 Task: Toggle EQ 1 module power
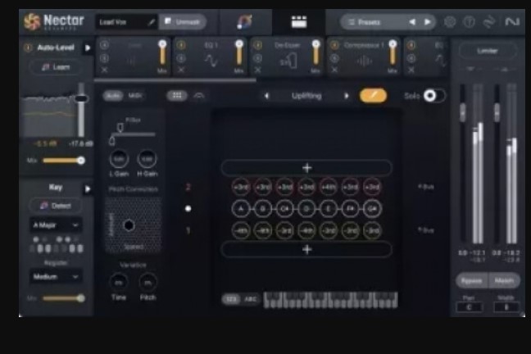[x=181, y=45]
